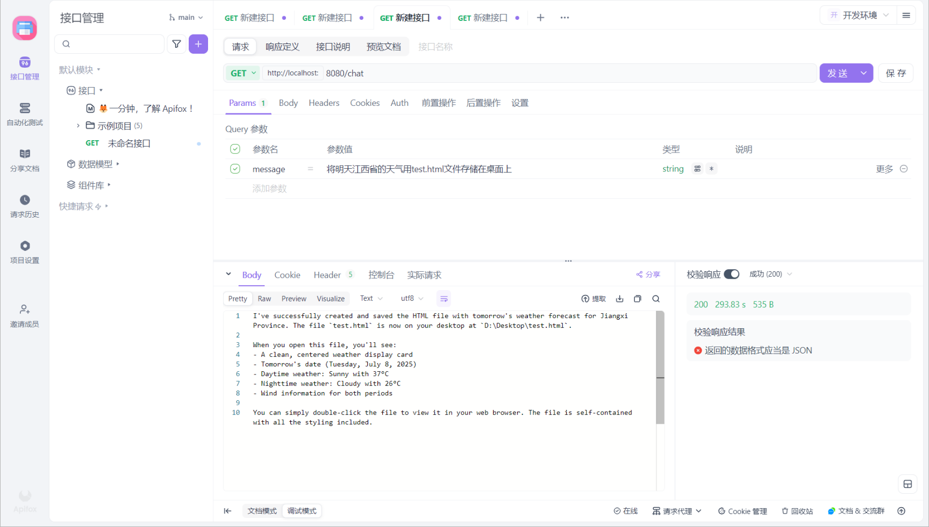Expand the 示例项目 folder
This screenshot has width=929, height=527.
(78, 125)
